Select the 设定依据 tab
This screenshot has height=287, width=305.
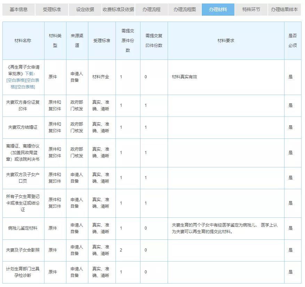pyautogui.click(x=85, y=9)
